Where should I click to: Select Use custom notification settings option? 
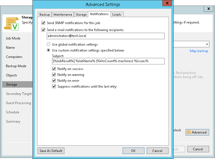point(48,50)
